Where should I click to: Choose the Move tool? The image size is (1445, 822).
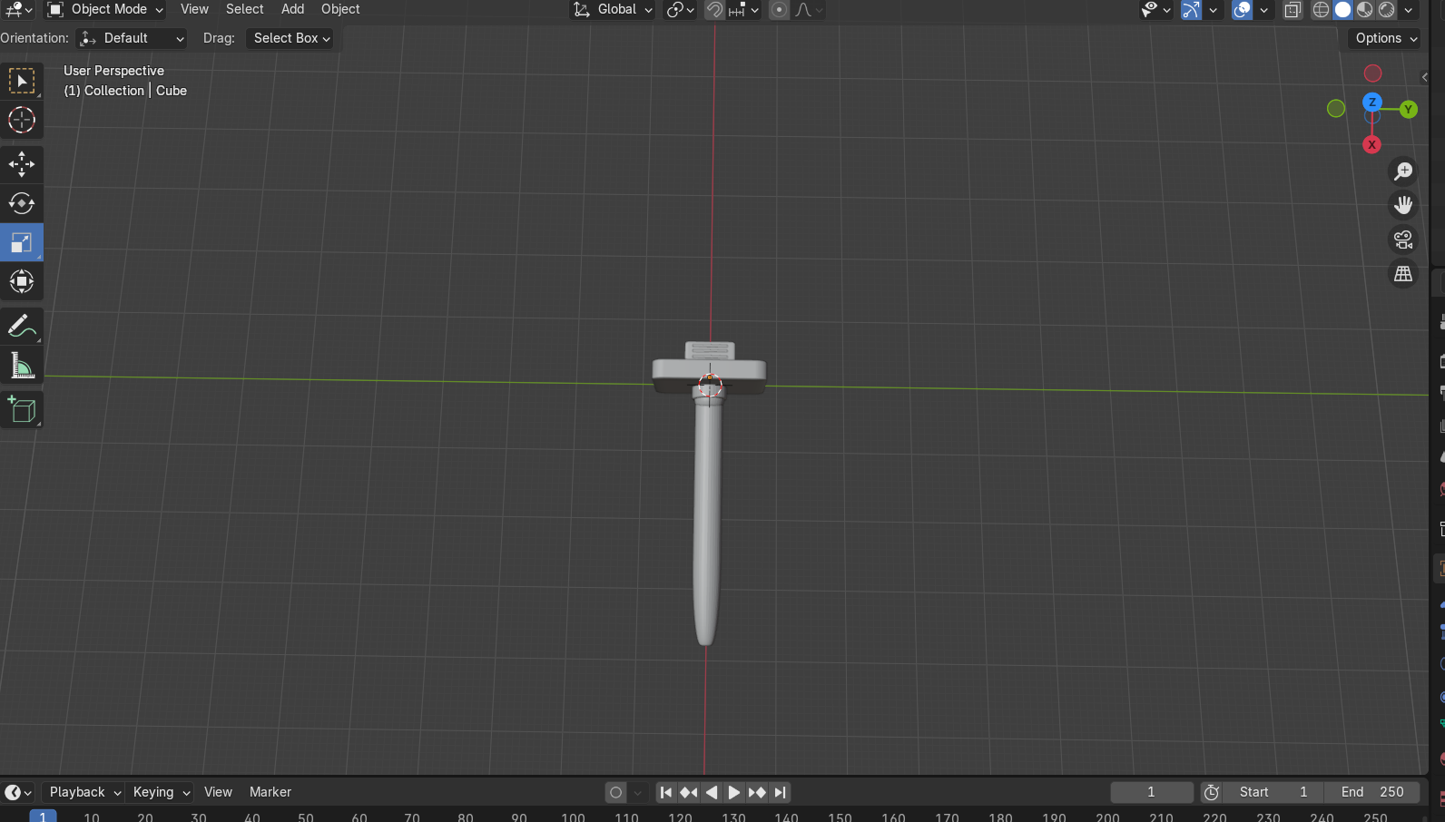click(22, 164)
